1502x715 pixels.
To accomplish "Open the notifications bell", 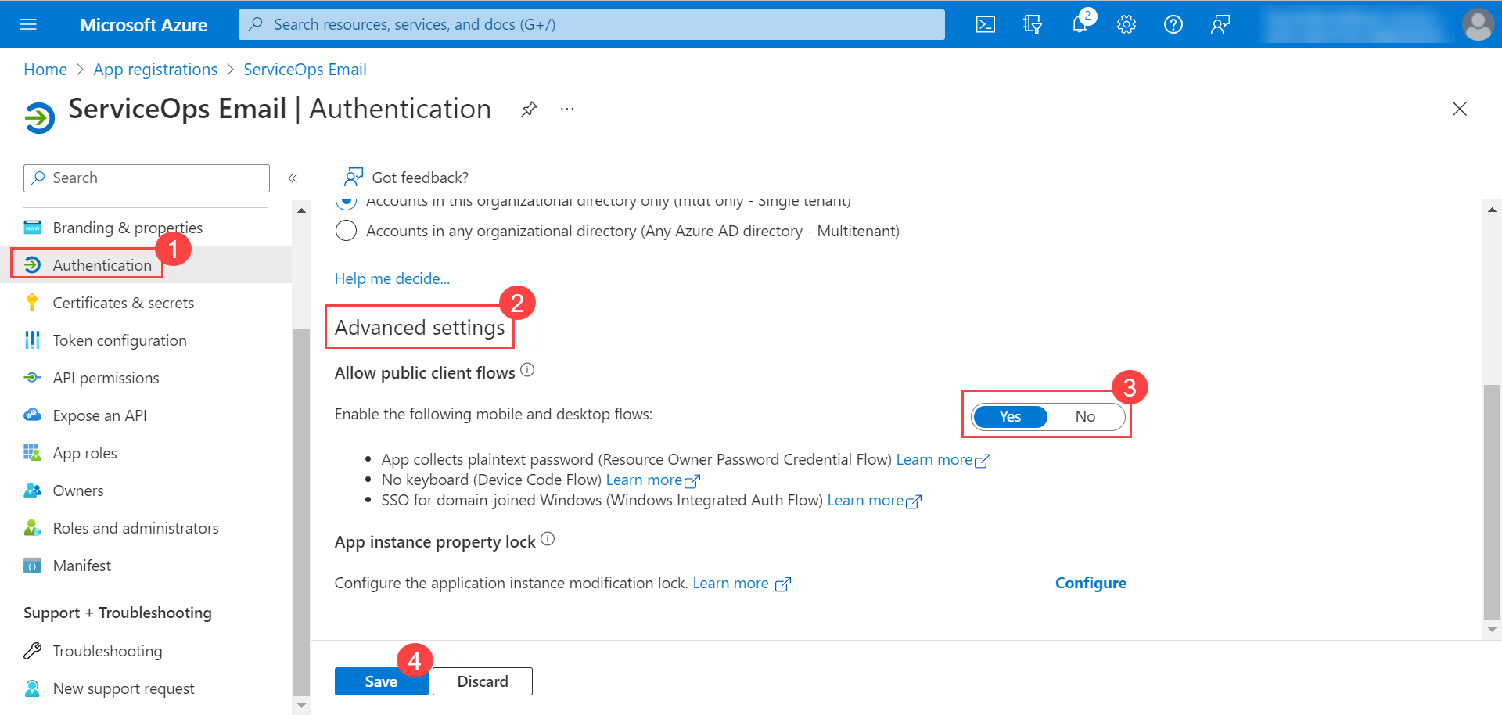I will 1080,24.
